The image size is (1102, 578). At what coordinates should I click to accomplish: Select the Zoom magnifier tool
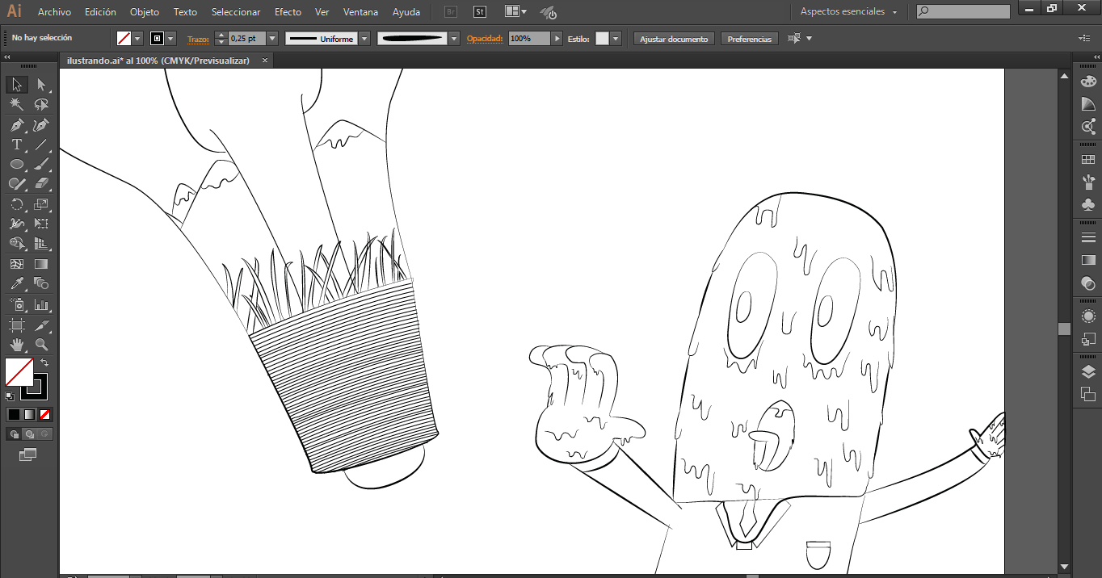[x=41, y=345]
